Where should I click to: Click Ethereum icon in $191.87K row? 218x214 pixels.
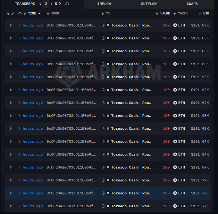[11, 25]
